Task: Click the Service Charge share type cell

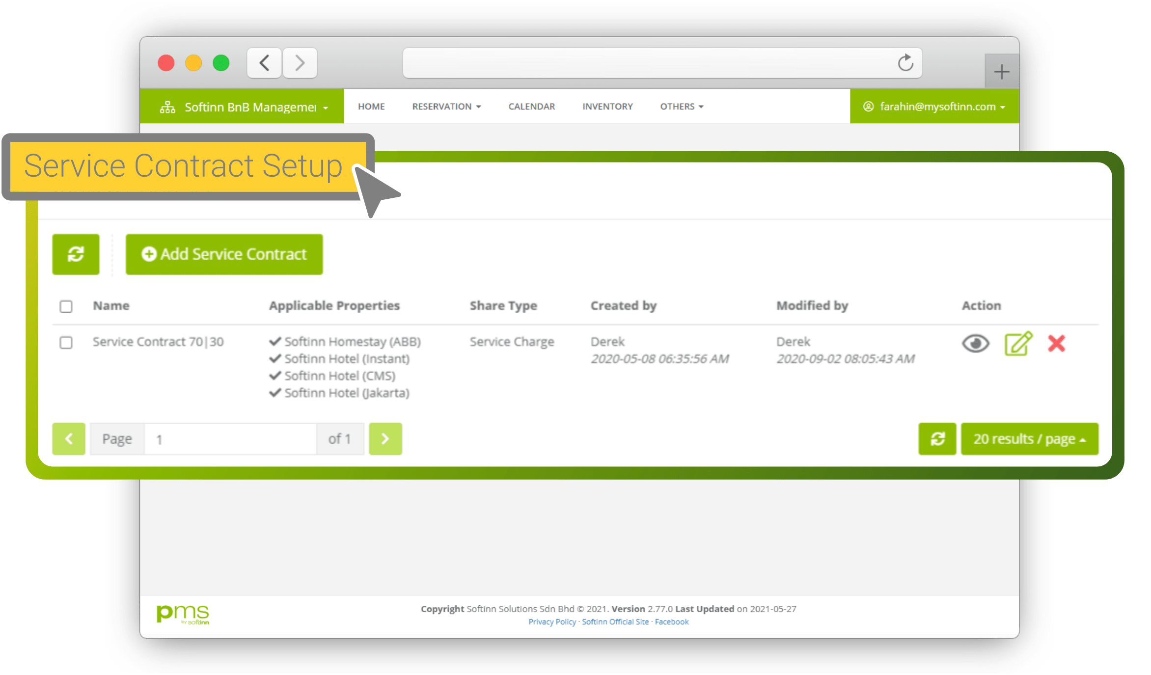Action: tap(512, 342)
